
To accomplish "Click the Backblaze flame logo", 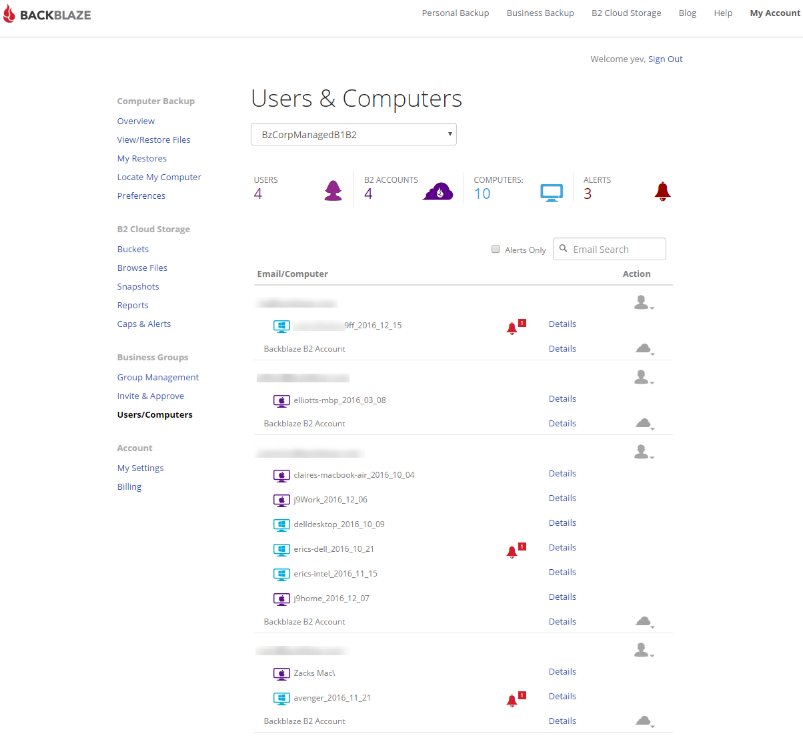I will pyautogui.click(x=9, y=14).
